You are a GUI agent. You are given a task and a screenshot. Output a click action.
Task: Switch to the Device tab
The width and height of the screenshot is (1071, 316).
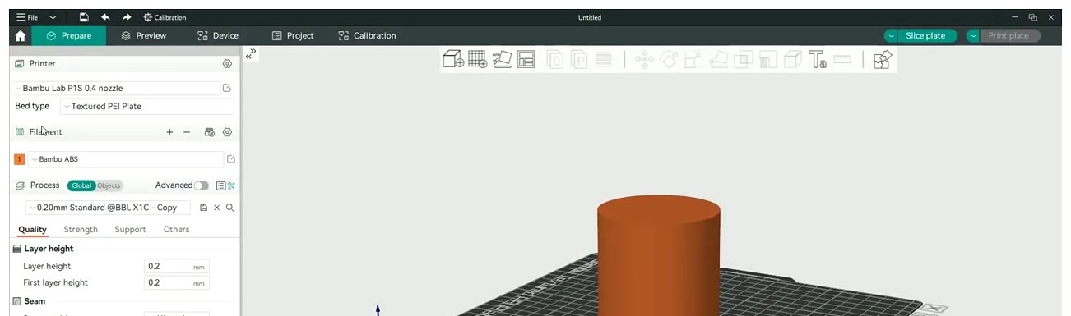(x=218, y=36)
